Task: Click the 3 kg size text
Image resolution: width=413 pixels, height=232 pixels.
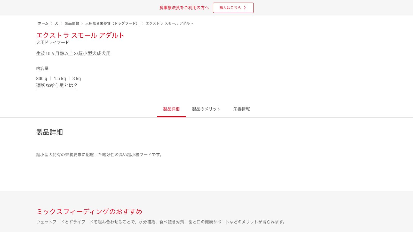Action: (77, 79)
